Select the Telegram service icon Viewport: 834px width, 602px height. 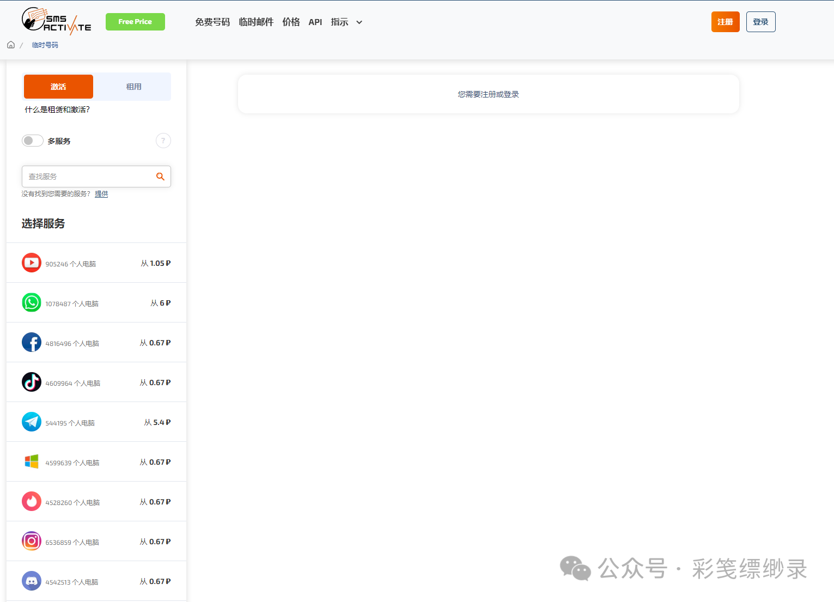32,422
